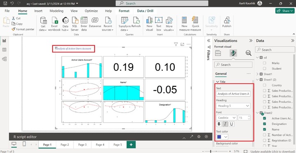Click the visual's filter funnel icon

click(x=176, y=44)
